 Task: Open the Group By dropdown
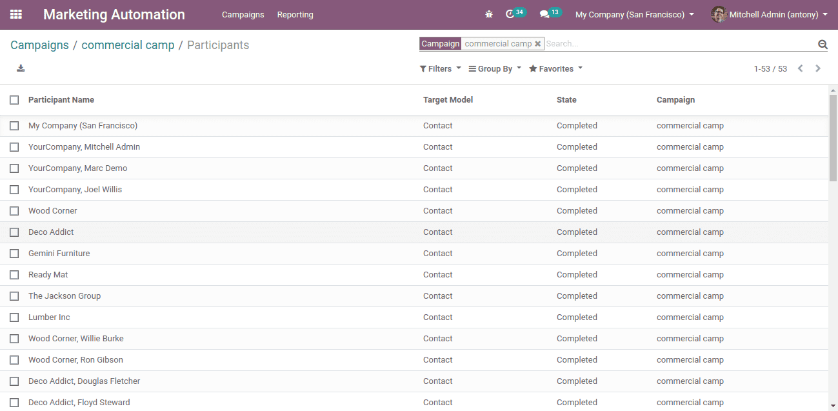point(495,68)
